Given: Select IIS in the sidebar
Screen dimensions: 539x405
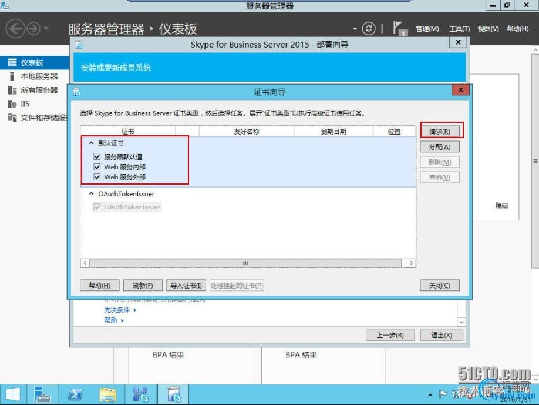Looking at the screenshot, I should tap(35, 104).
